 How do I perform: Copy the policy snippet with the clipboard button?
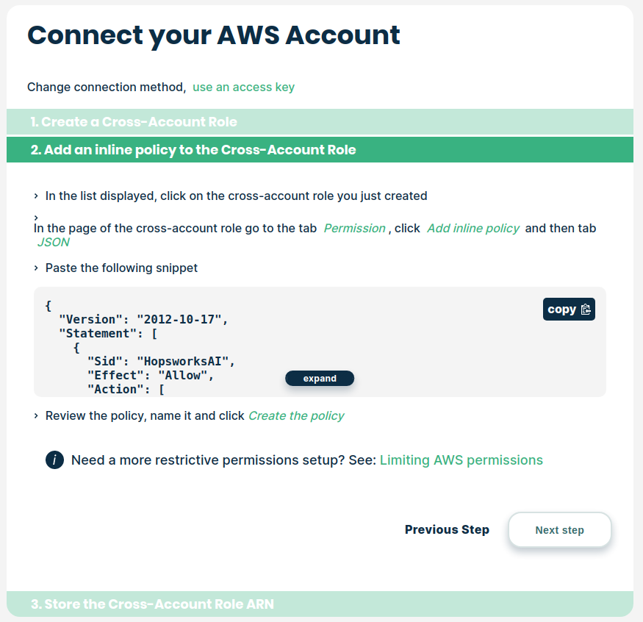pyautogui.click(x=569, y=310)
